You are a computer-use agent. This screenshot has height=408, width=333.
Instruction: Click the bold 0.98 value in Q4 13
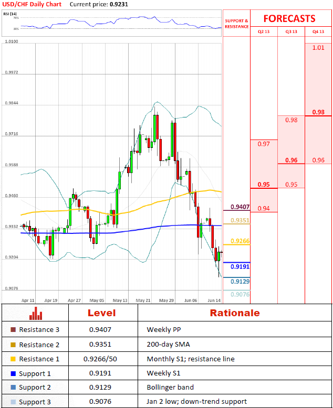(x=318, y=112)
